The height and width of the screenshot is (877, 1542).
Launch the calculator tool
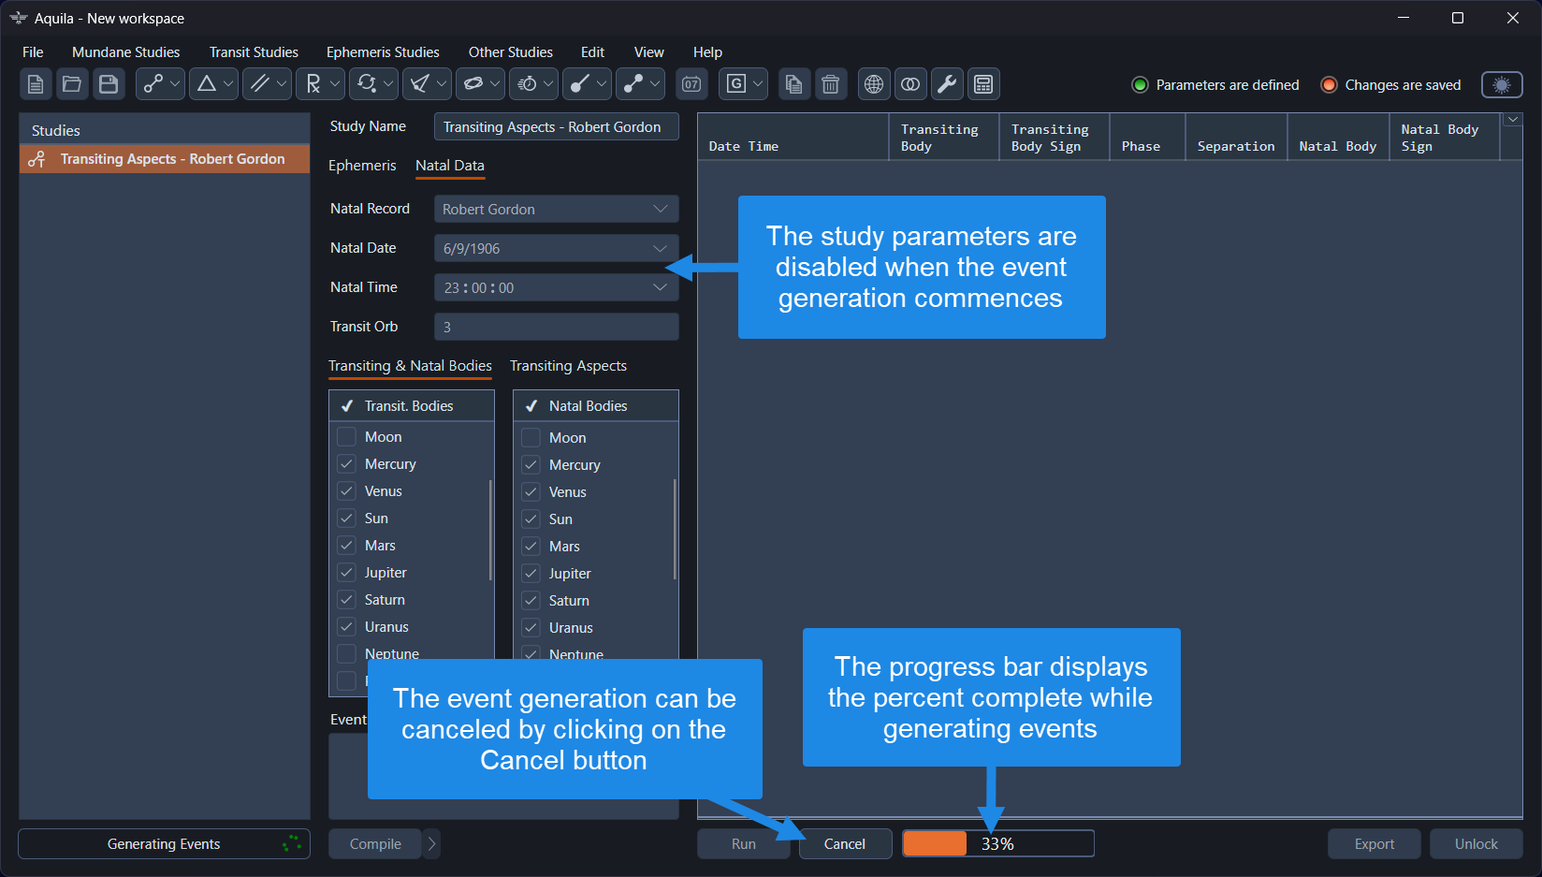tap(983, 83)
